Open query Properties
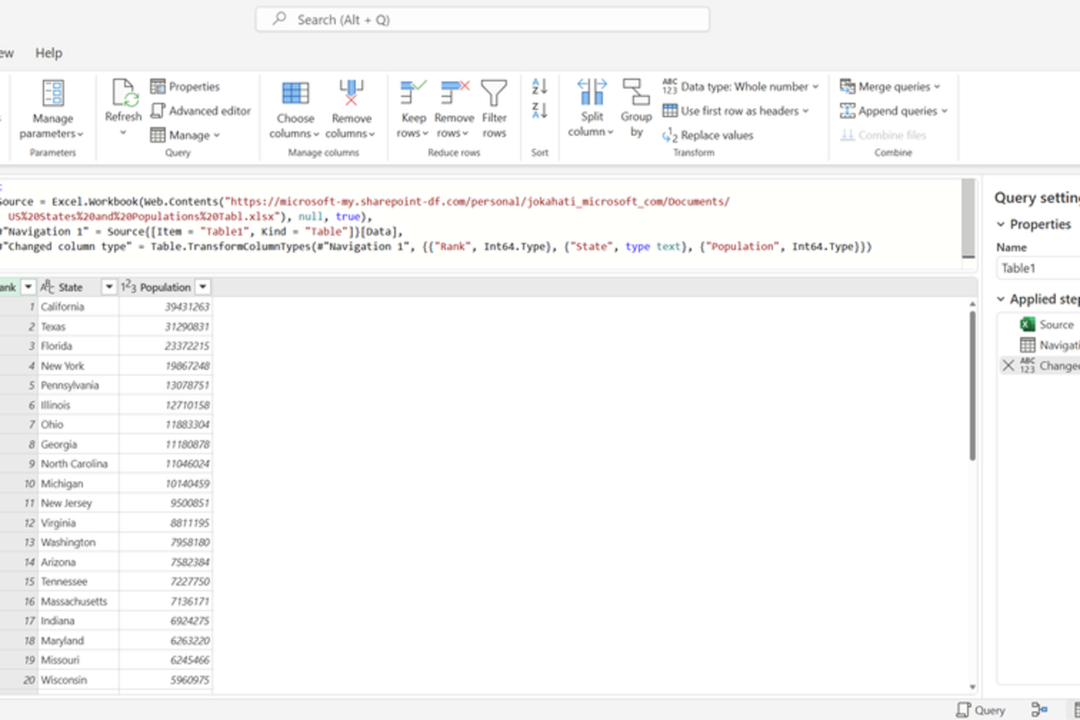The image size is (1080, 720). pos(185,86)
